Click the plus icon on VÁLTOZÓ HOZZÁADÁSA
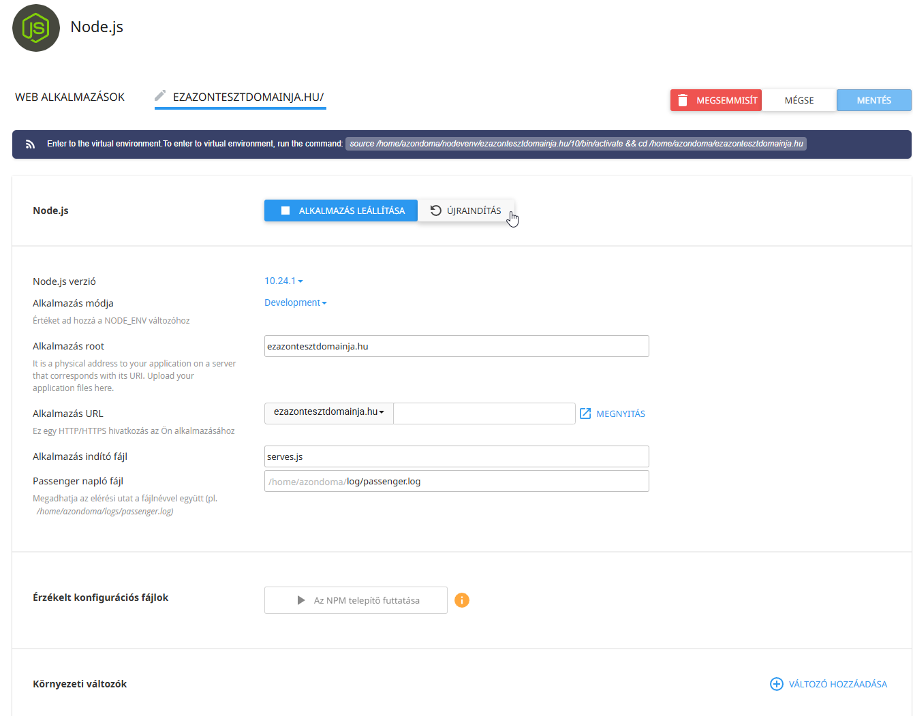 [x=777, y=683]
